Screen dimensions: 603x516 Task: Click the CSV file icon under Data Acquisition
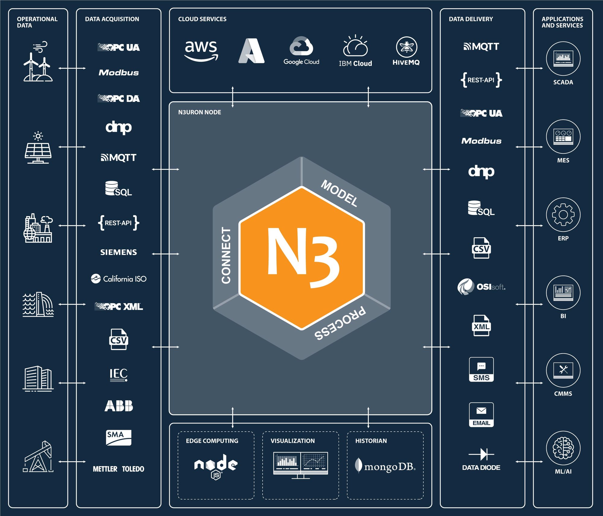tap(118, 339)
